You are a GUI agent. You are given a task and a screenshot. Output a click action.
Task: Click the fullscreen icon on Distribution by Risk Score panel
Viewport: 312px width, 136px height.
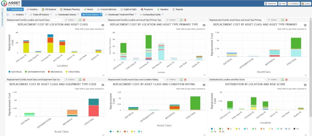coord(282,79)
